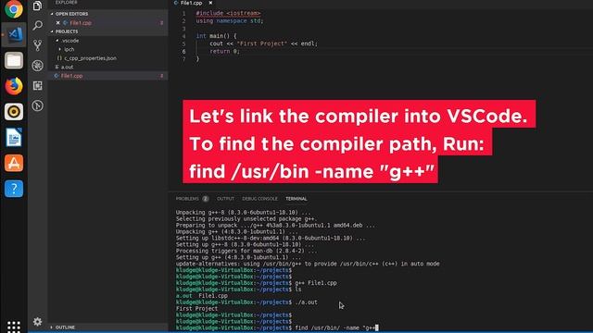The width and height of the screenshot is (593, 333).
Task: Open the Files manager from the dock
Action: point(14,60)
